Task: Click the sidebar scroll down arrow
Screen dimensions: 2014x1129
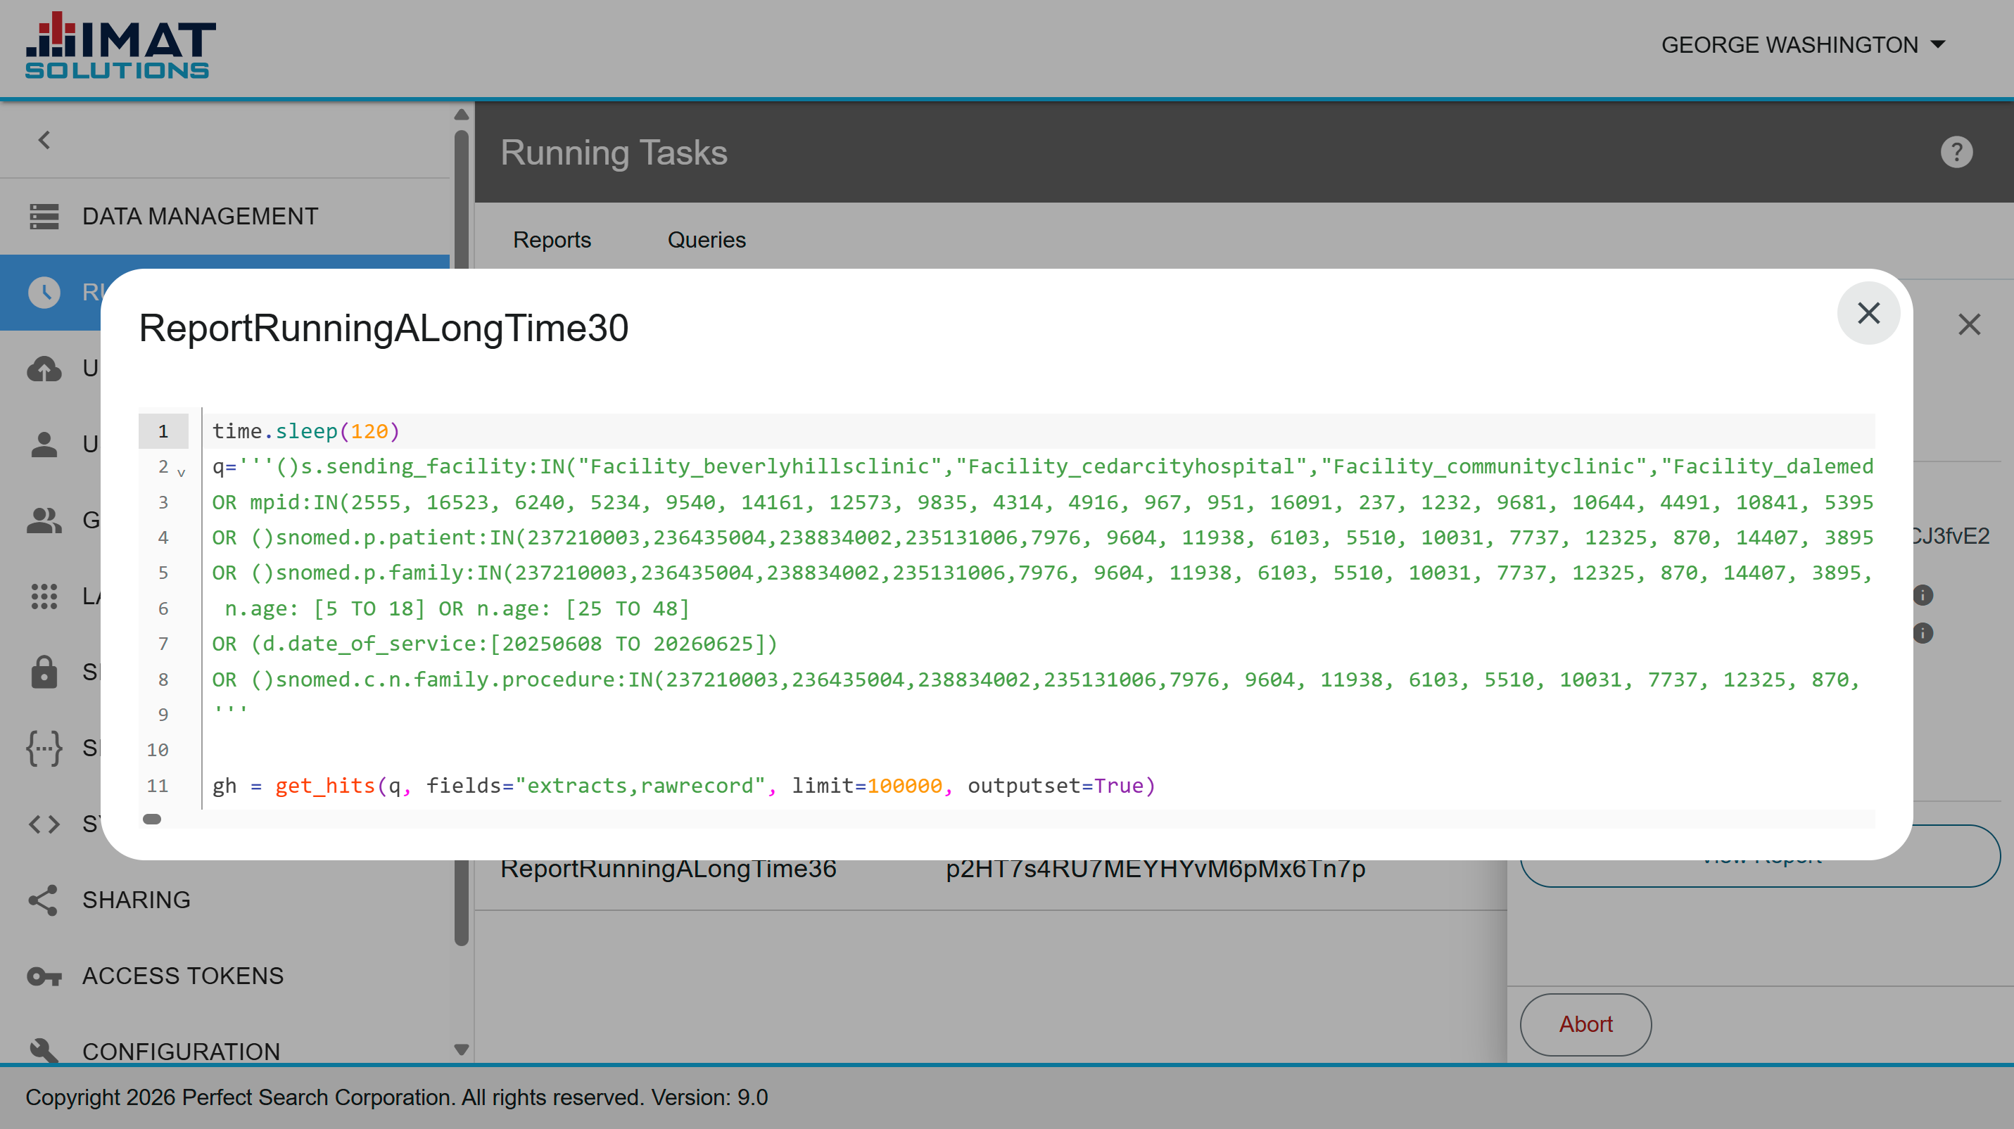Action: click(462, 1050)
